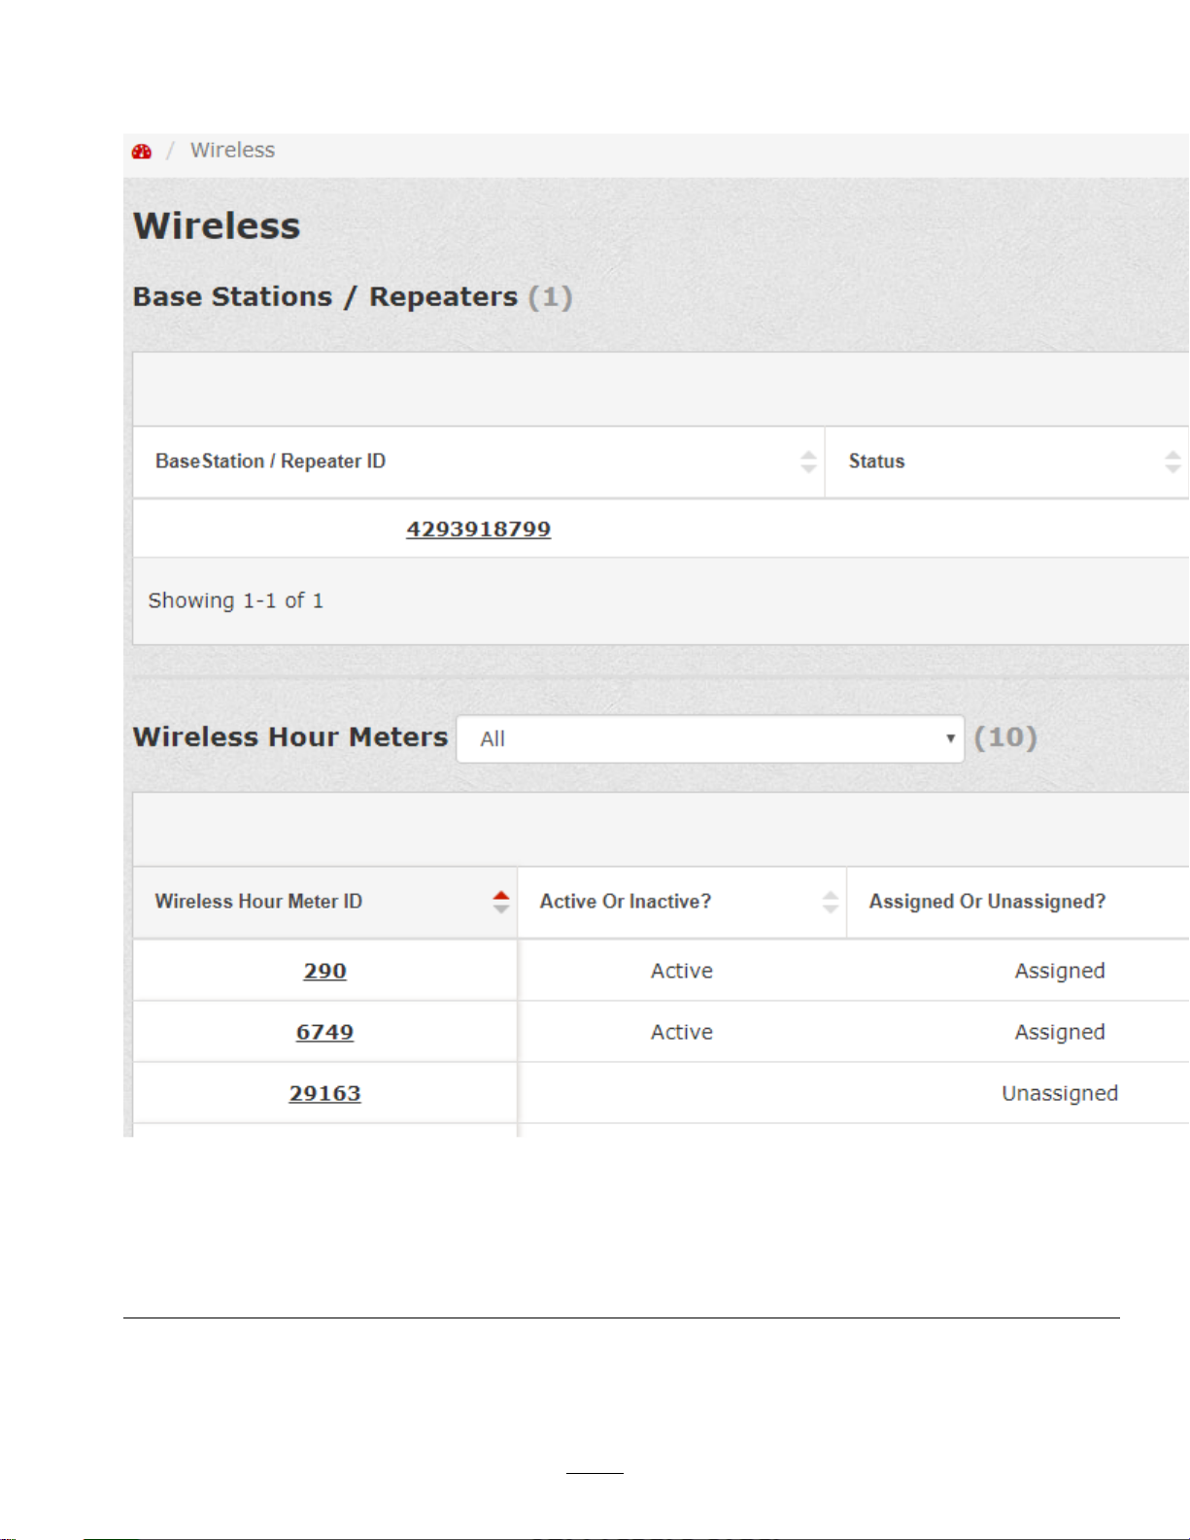Screen dimensions: 1190x1540
Task: Click the red dashboard home icon
Action: pos(142,152)
